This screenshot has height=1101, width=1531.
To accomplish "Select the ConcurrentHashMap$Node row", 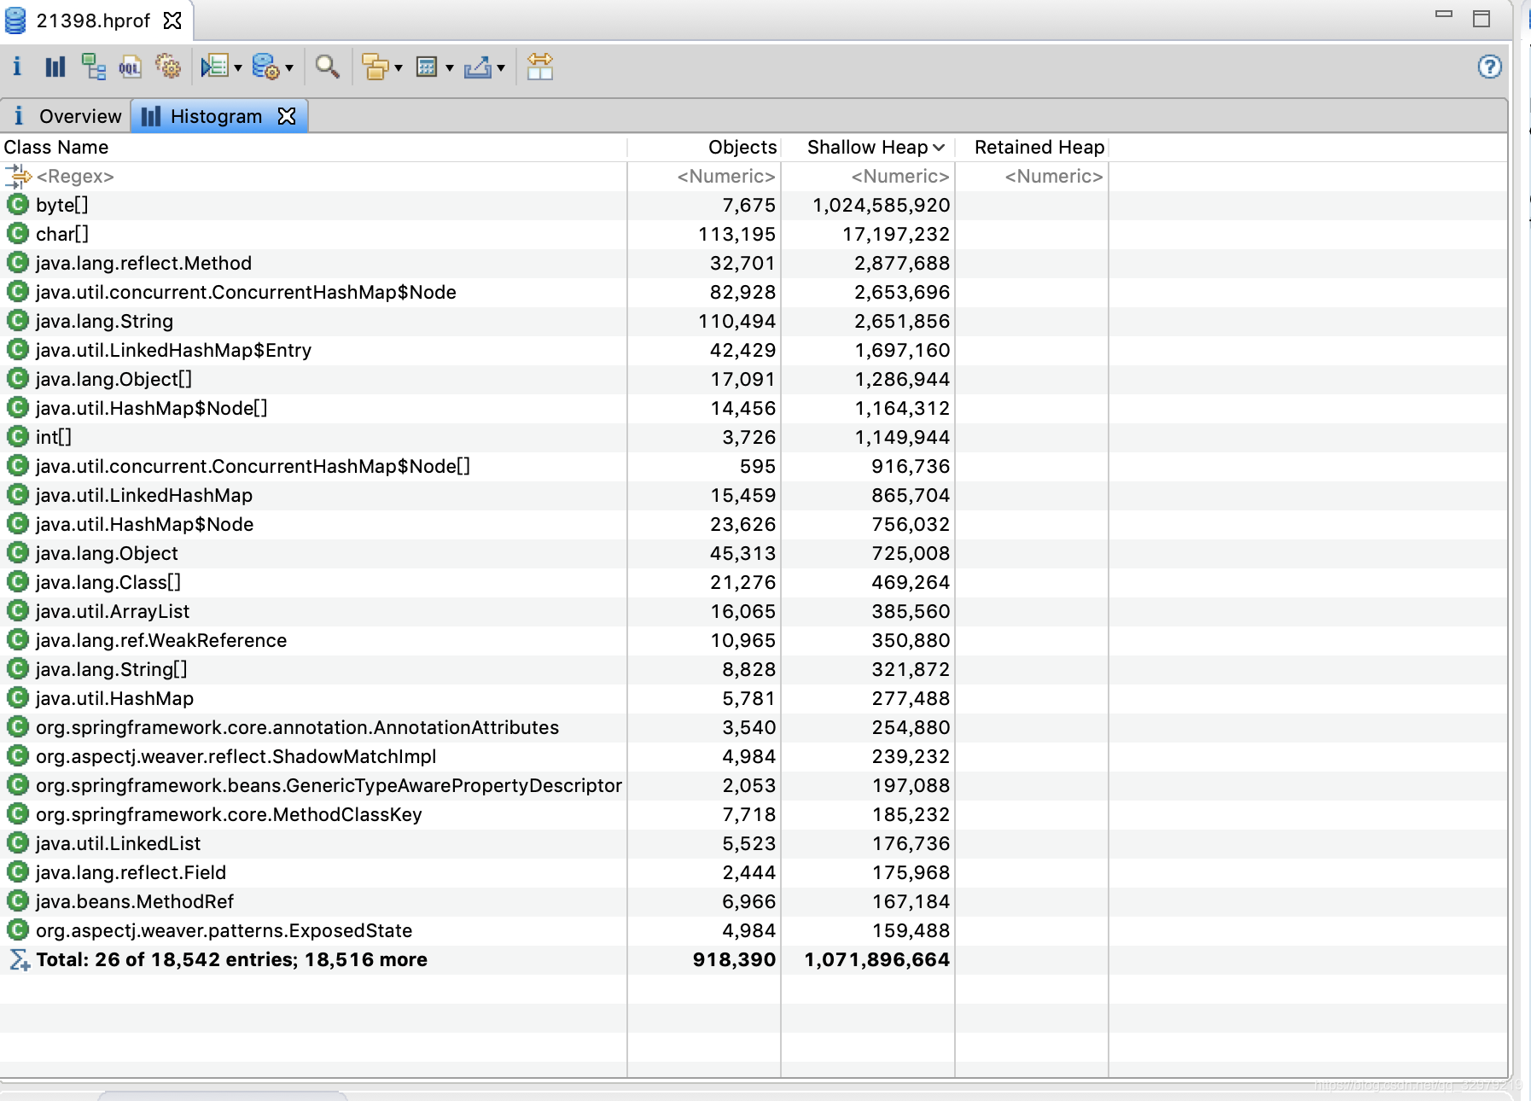I will [x=754, y=293].
